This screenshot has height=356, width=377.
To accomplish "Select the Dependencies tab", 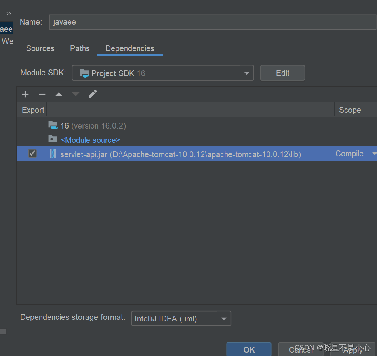I will pyautogui.click(x=130, y=49).
